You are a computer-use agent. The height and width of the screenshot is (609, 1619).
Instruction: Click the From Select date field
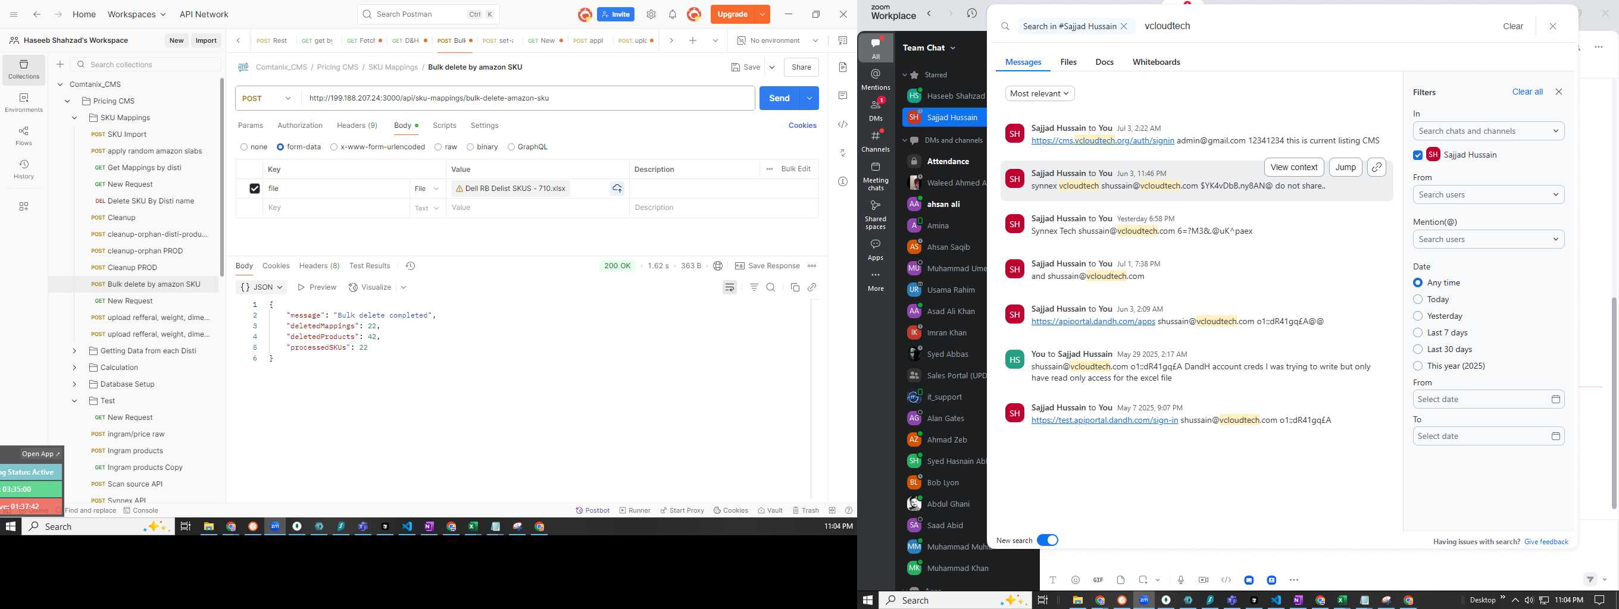tap(1488, 399)
